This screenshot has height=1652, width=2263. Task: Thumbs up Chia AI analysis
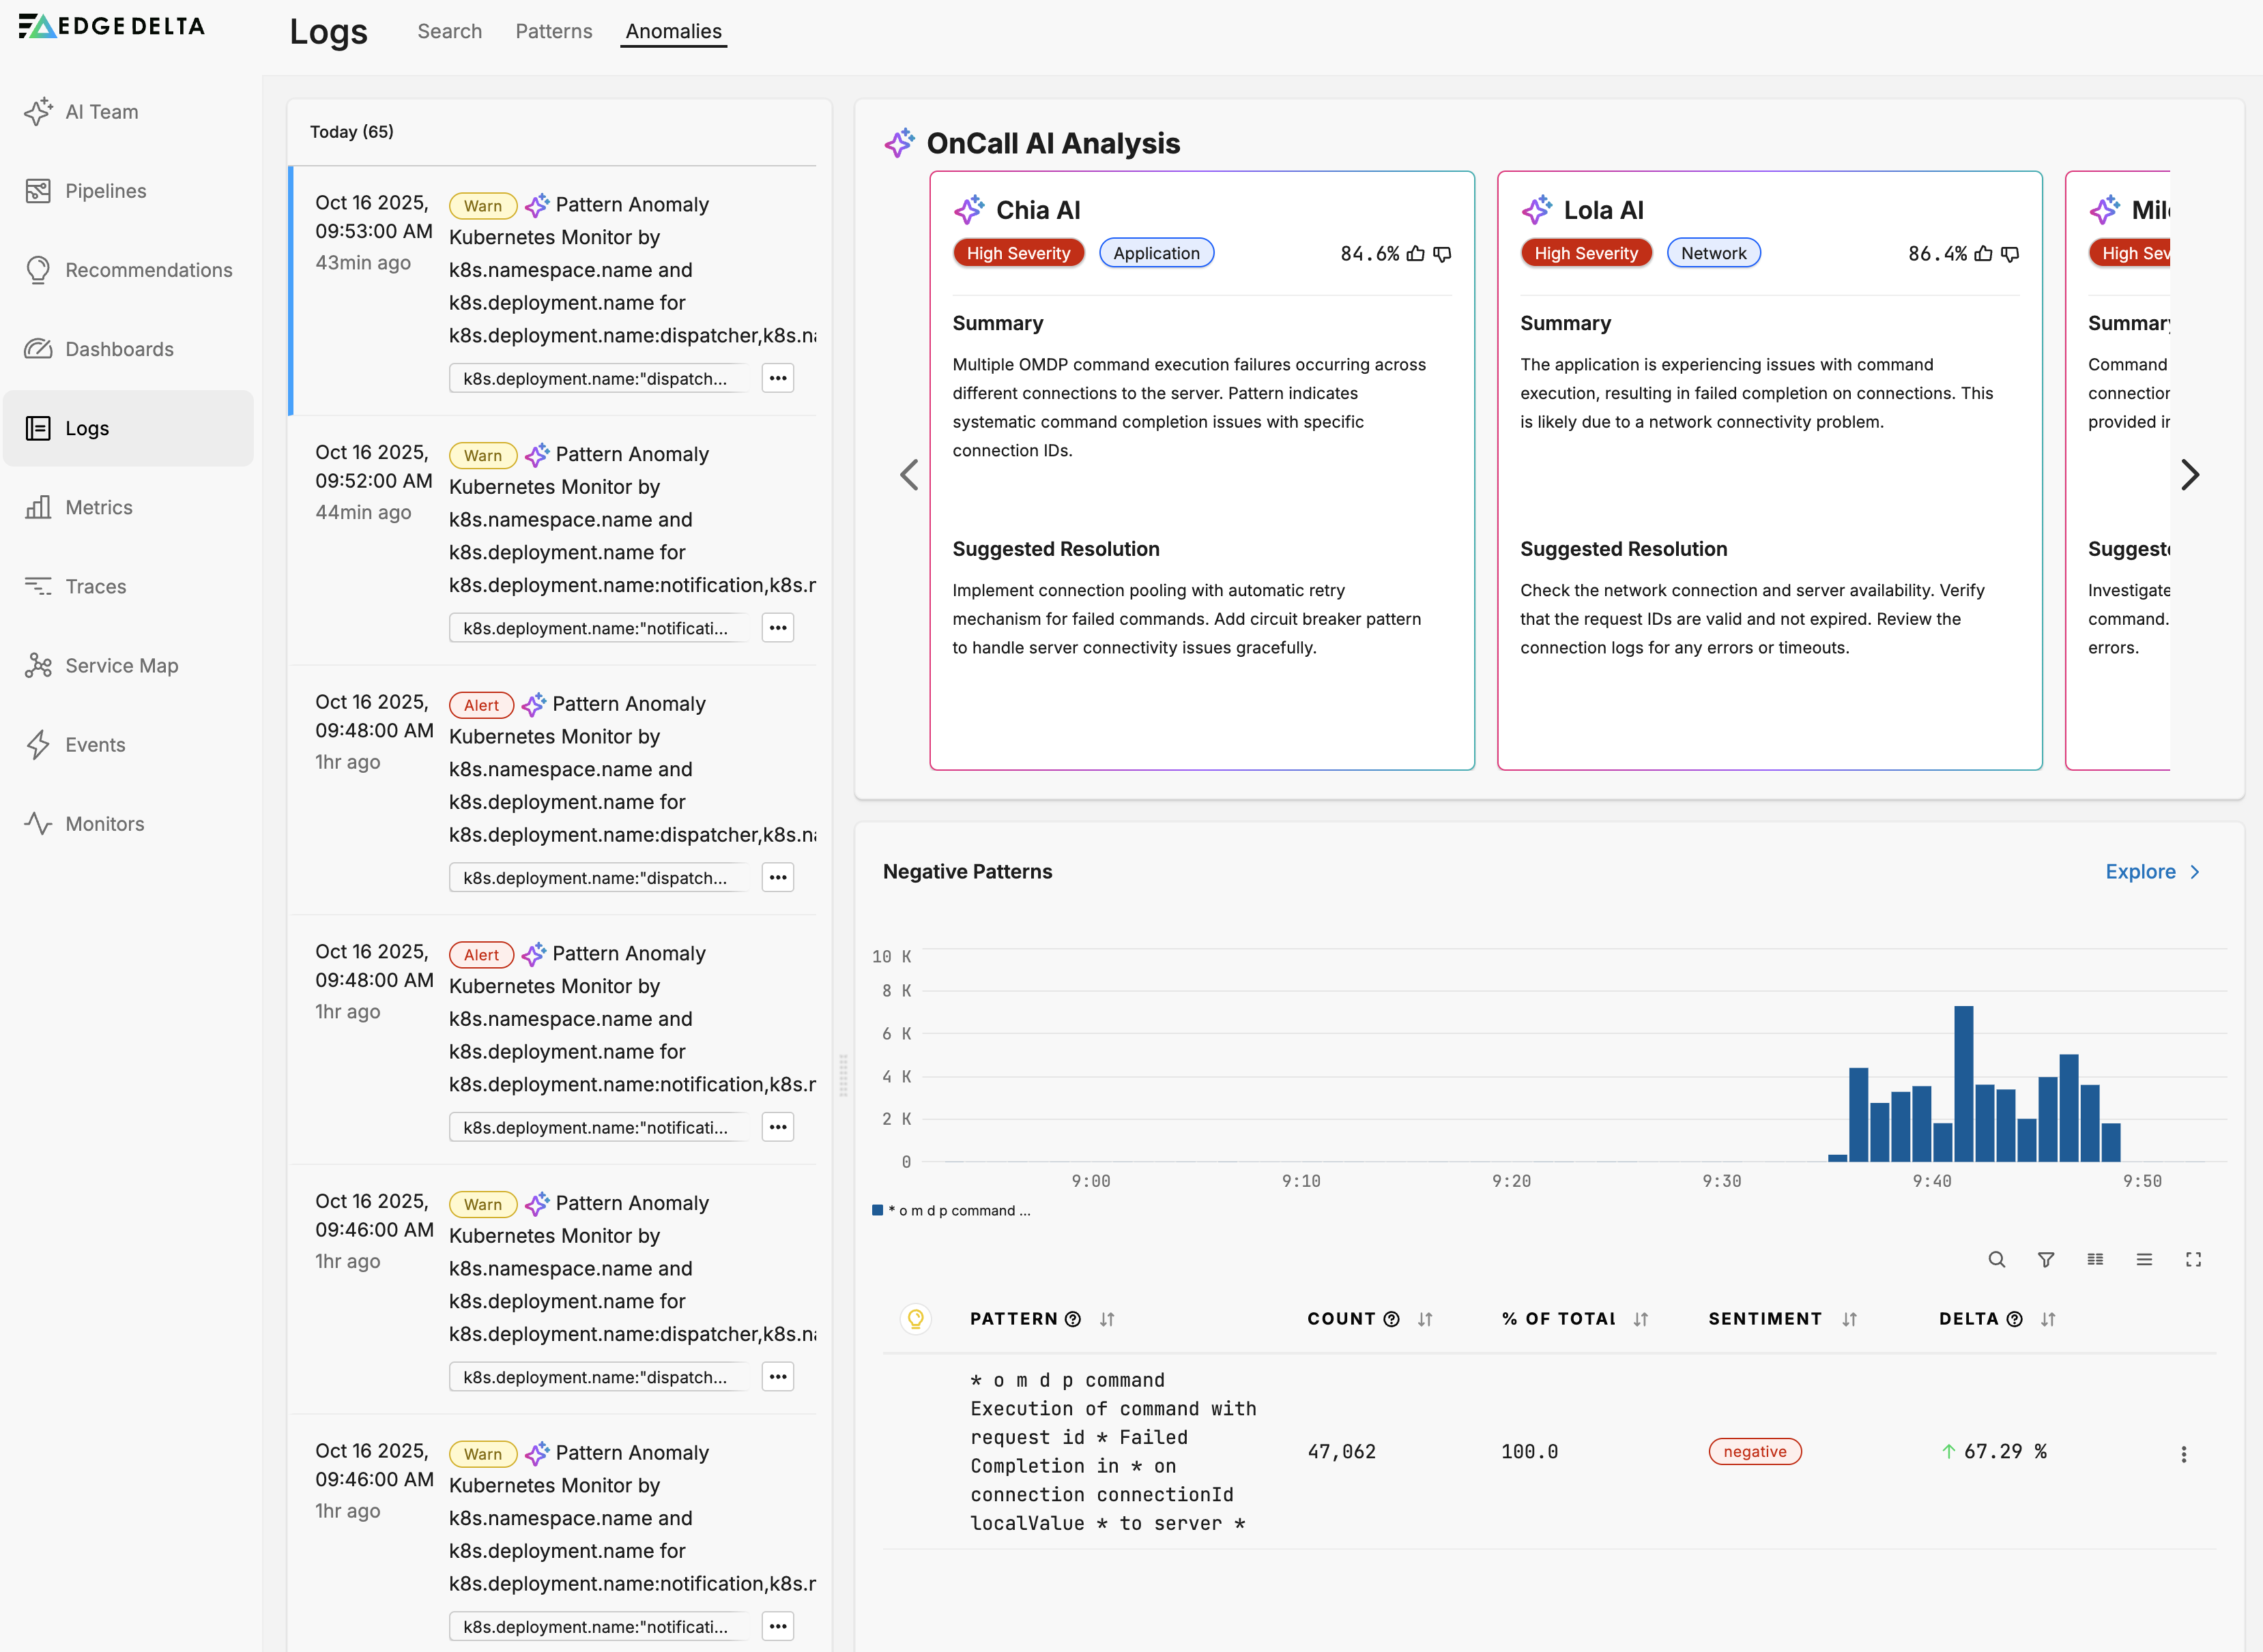point(1415,254)
